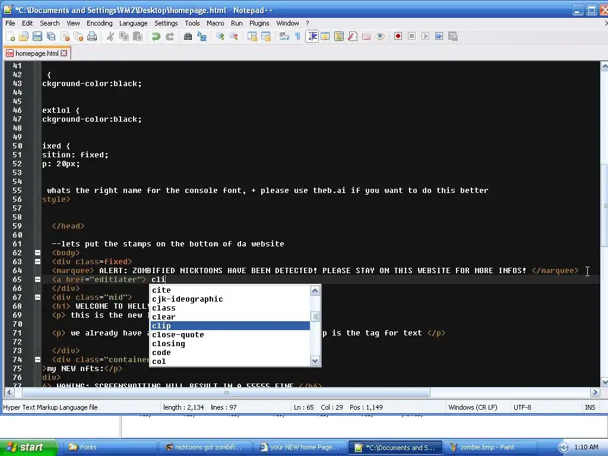
Task: Open Find with the binoculars icon
Action: 188,36
